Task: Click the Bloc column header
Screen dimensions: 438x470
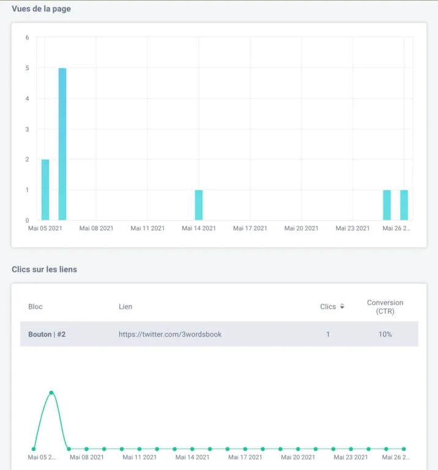Action: click(x=35, y=307)
